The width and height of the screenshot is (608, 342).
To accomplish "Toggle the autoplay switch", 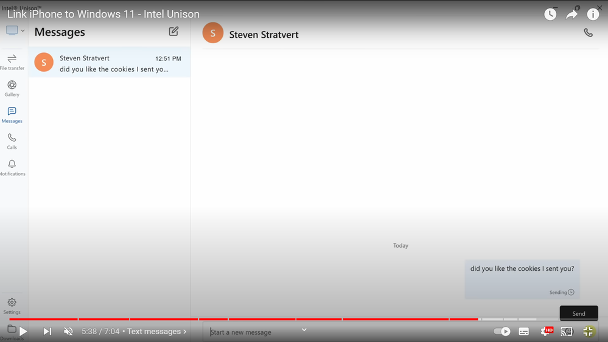I will pyautogui.click(x=501, y=332).
